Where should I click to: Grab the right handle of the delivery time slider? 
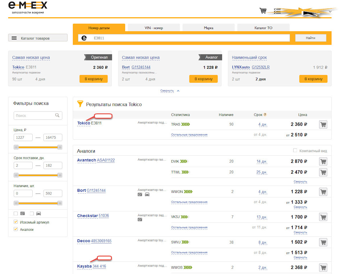coord(60,175)
